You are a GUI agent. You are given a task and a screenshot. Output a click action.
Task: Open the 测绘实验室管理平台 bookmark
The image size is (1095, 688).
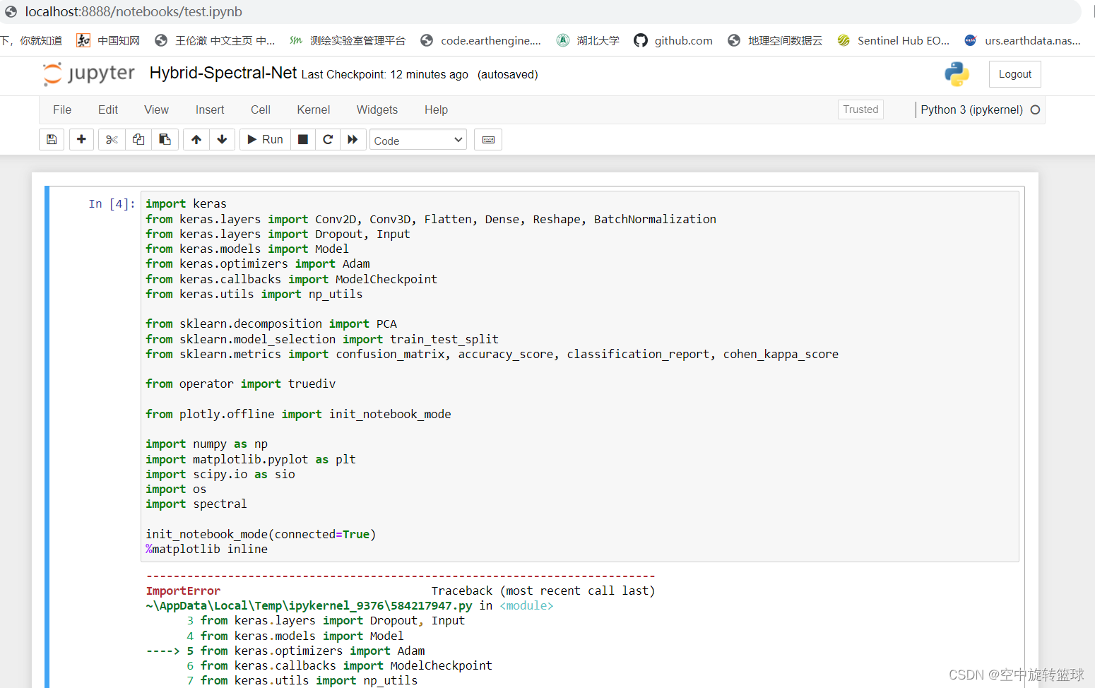(348, 41)
